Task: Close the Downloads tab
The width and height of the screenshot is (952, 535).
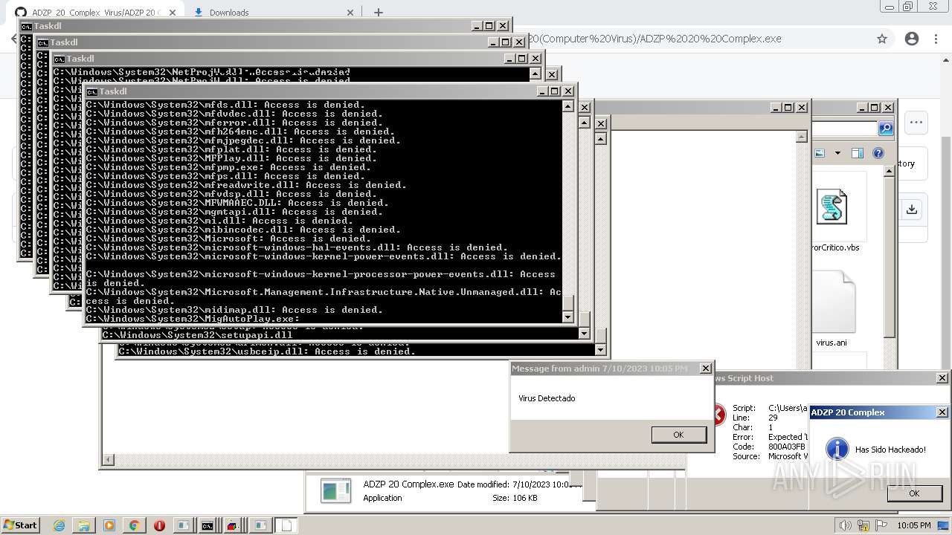Action: [x=350, y=13]
